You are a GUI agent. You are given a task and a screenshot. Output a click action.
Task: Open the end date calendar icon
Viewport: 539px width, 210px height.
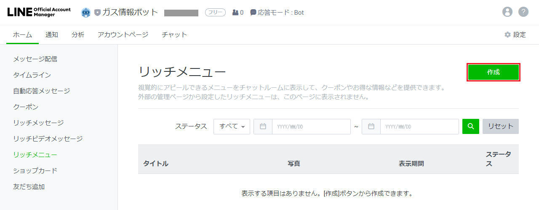coord(371,126)
